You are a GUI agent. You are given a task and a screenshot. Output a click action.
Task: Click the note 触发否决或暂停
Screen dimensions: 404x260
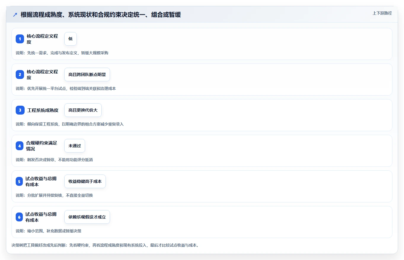pyautogui.click(x=54, y=160)
